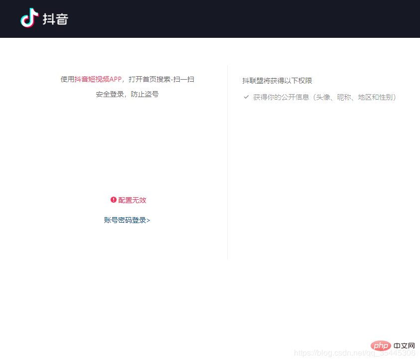Click the pink oval php logo badge
Screen dimensions: 420x362
pyautogui.click(x=381, y=346)
